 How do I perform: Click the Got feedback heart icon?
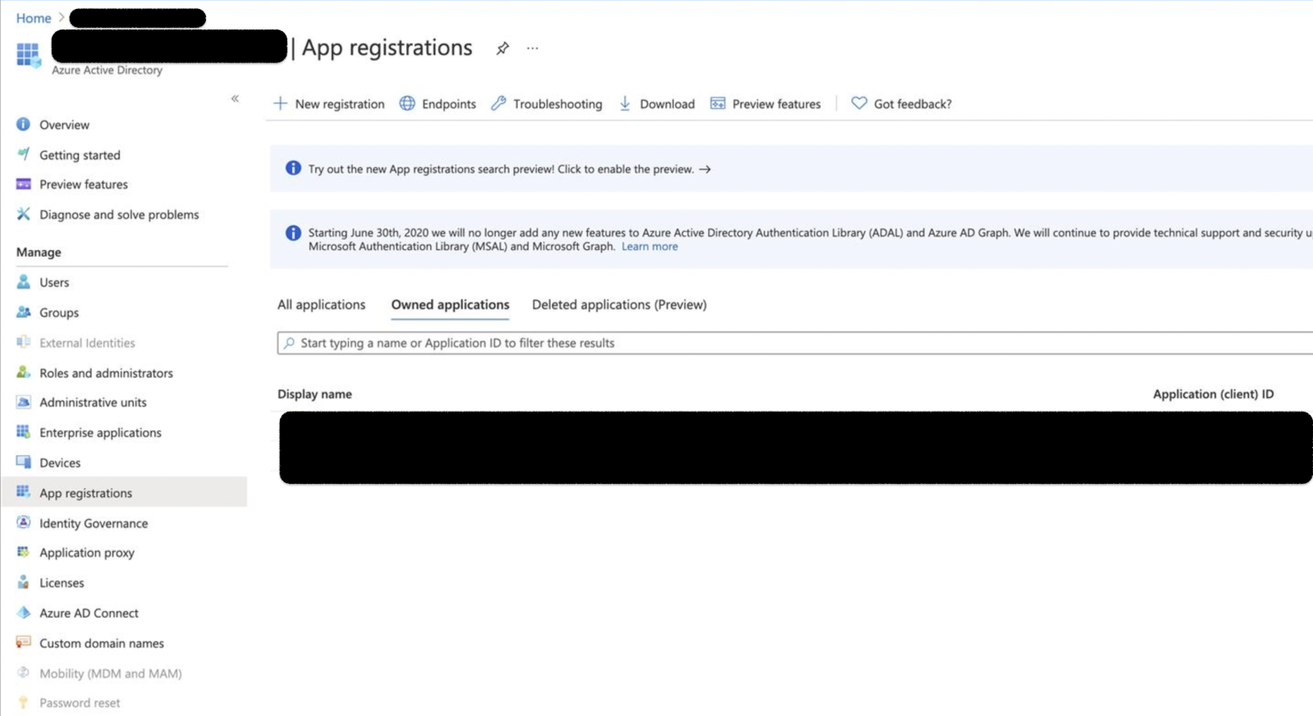pos(859,103)
